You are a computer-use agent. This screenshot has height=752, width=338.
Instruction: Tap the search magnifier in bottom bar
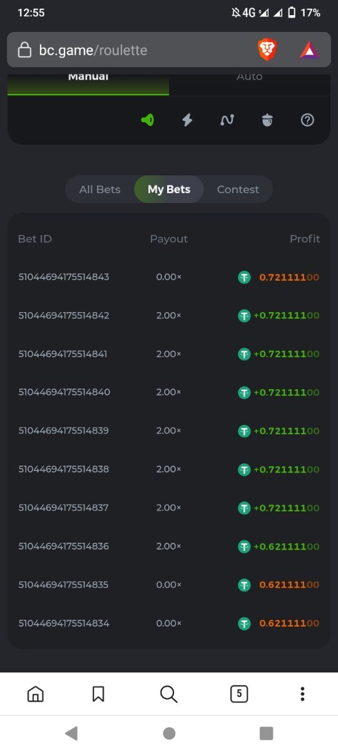pyautogui.click(x=169, y=694)
